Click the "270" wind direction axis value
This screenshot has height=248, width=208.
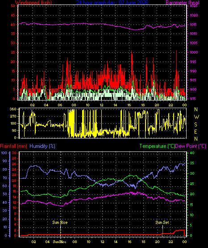13,117
